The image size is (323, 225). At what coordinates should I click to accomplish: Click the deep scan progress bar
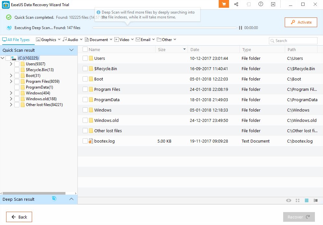[x=165, y=28]
